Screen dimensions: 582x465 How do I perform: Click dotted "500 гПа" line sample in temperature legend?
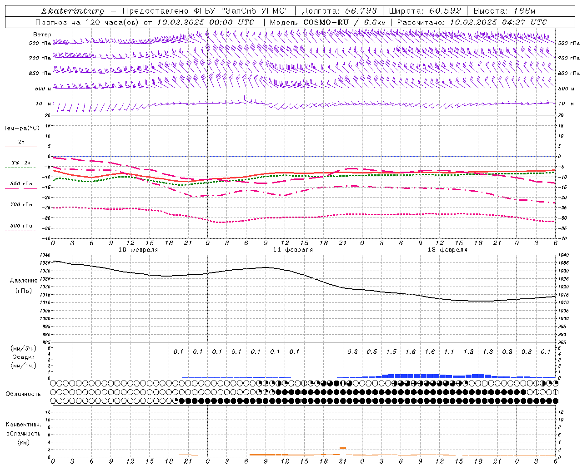pos(20,231)
